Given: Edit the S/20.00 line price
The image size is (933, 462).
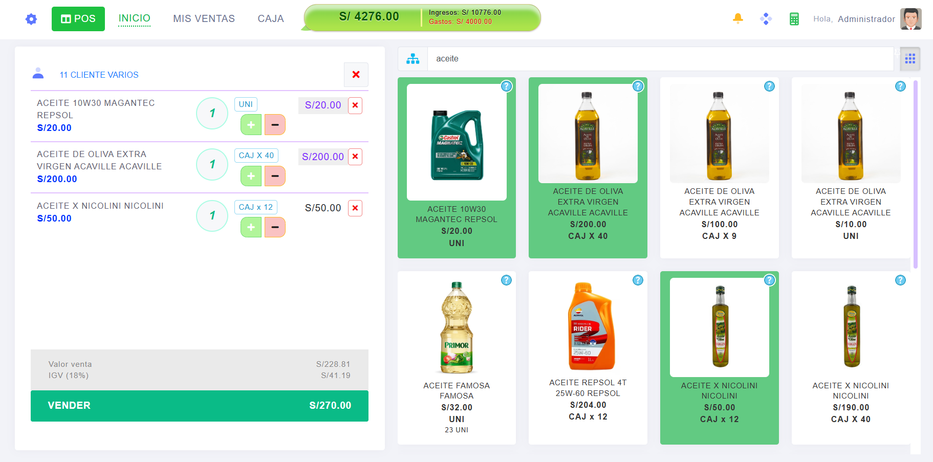Looking at the screenshot, I should click(x=323, y=105).
